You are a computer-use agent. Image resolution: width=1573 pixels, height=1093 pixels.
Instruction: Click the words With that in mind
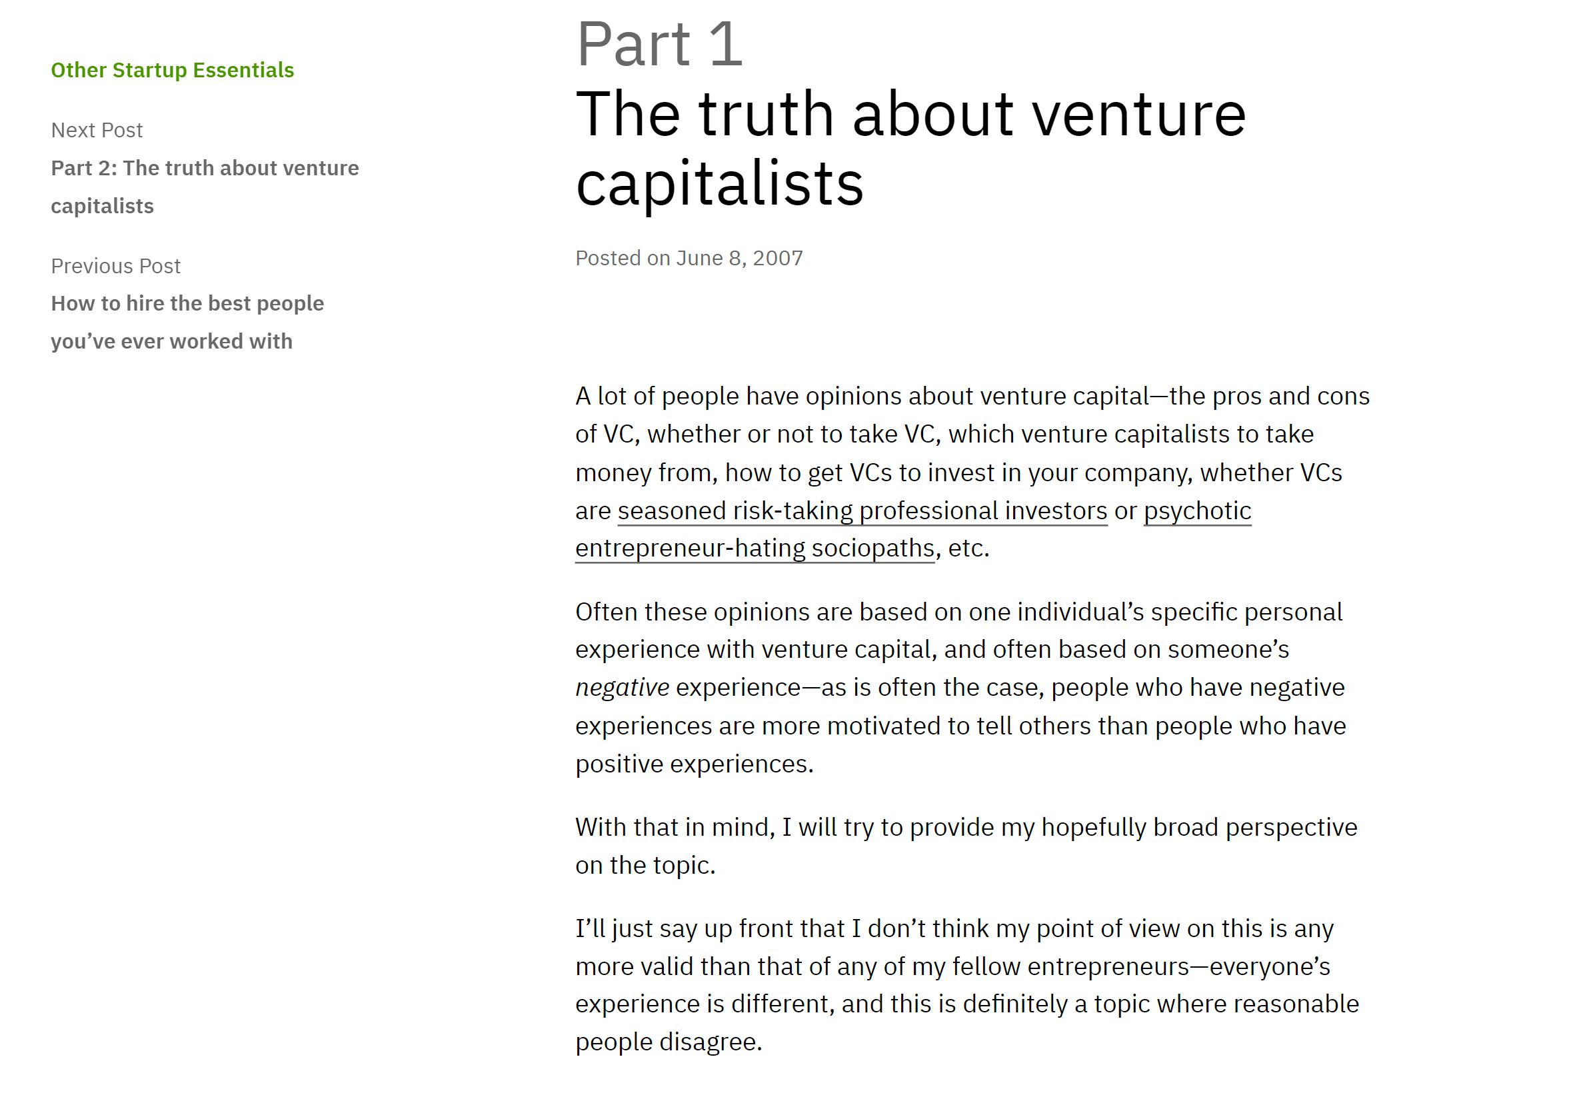tap(674, 827)
